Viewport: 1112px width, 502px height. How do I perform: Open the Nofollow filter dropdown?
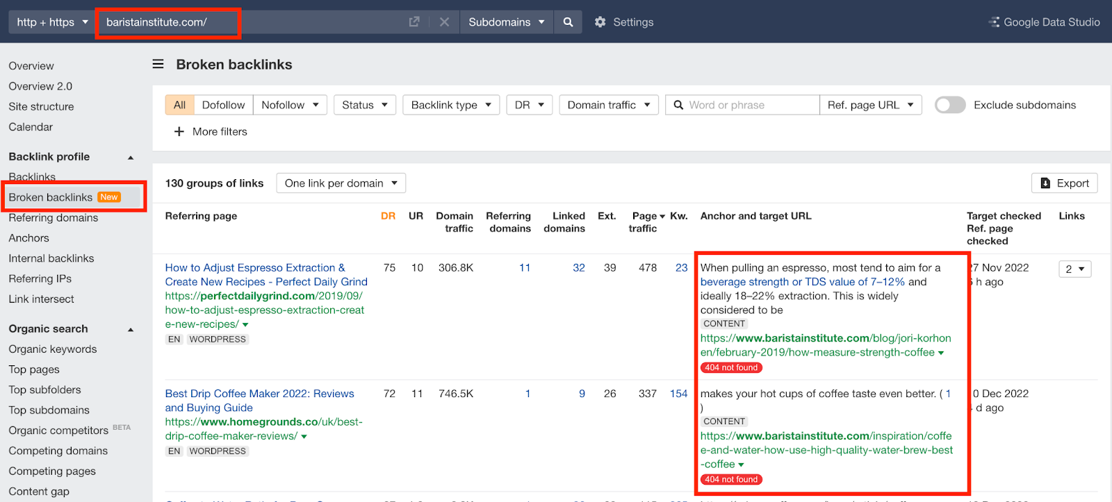(x=290, y=105)
